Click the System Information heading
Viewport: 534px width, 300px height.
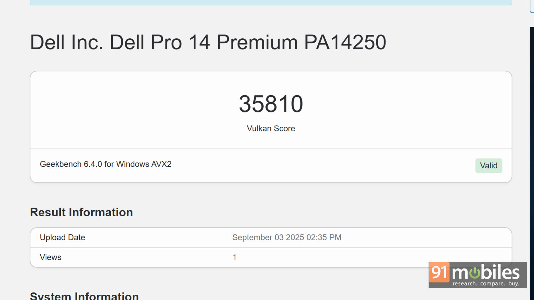coord(84,296)
